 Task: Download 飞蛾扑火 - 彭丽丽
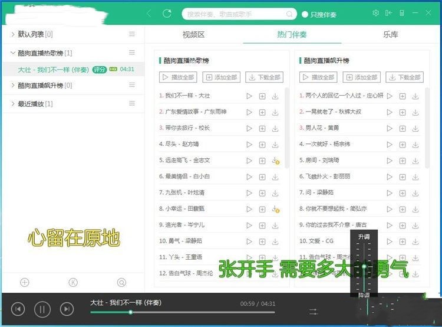[x=415, y=177]
